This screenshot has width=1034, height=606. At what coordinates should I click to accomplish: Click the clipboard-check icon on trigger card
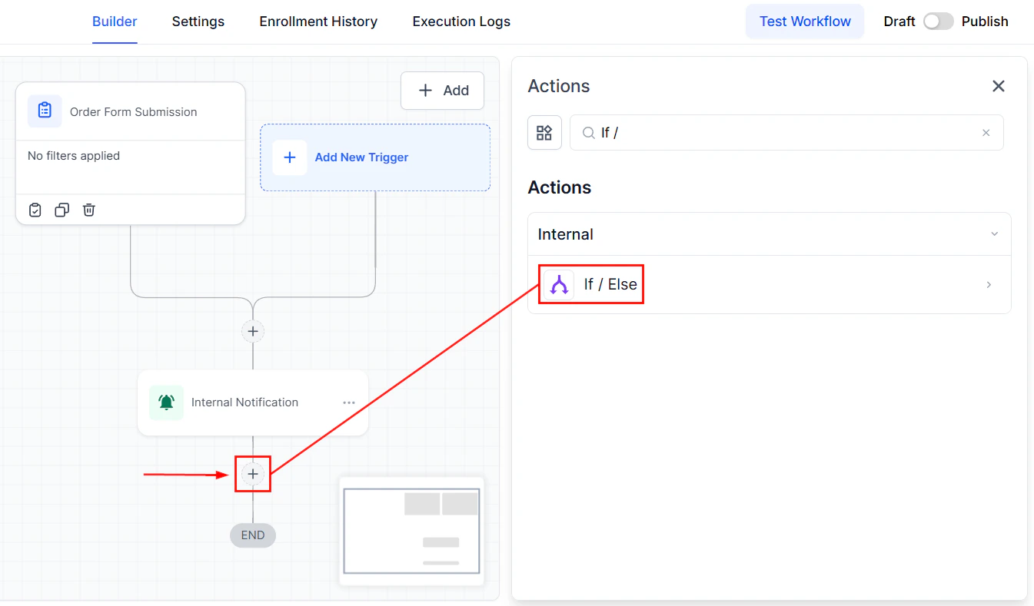tap(35, 210)
